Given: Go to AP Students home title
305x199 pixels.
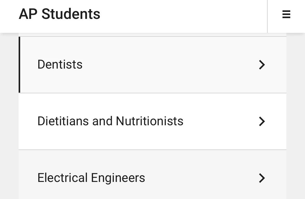Looking at the screenshot, I should (59, 14).
